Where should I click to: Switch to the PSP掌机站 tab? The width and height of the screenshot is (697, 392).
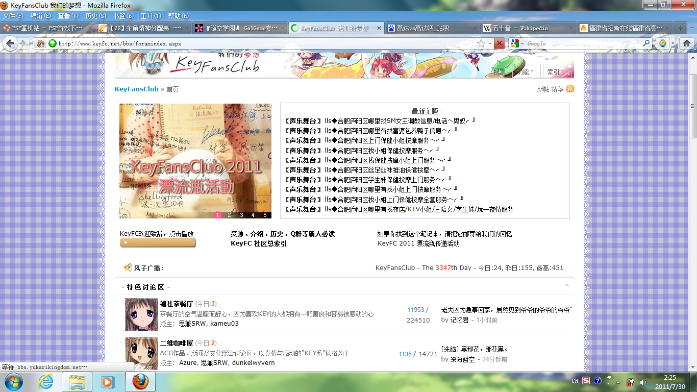[47, 29]
